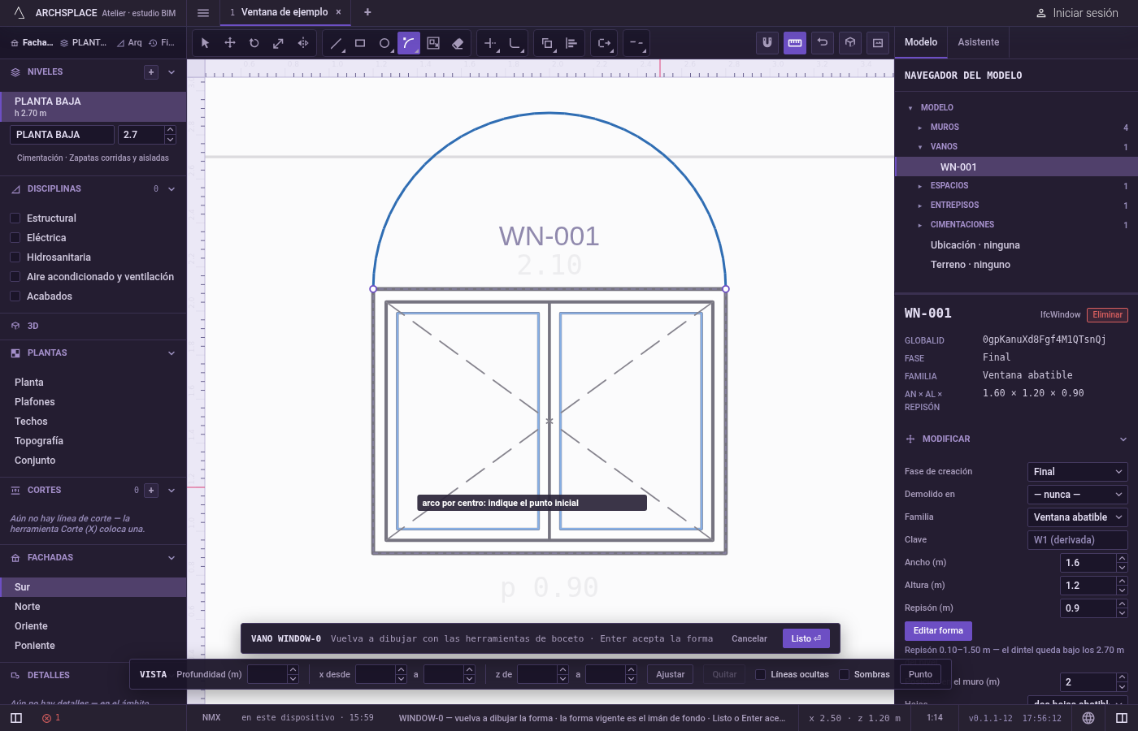Toggle the ruler measure icon
The height and width of the screenshot is (731, 1138).
coord(795,43)
